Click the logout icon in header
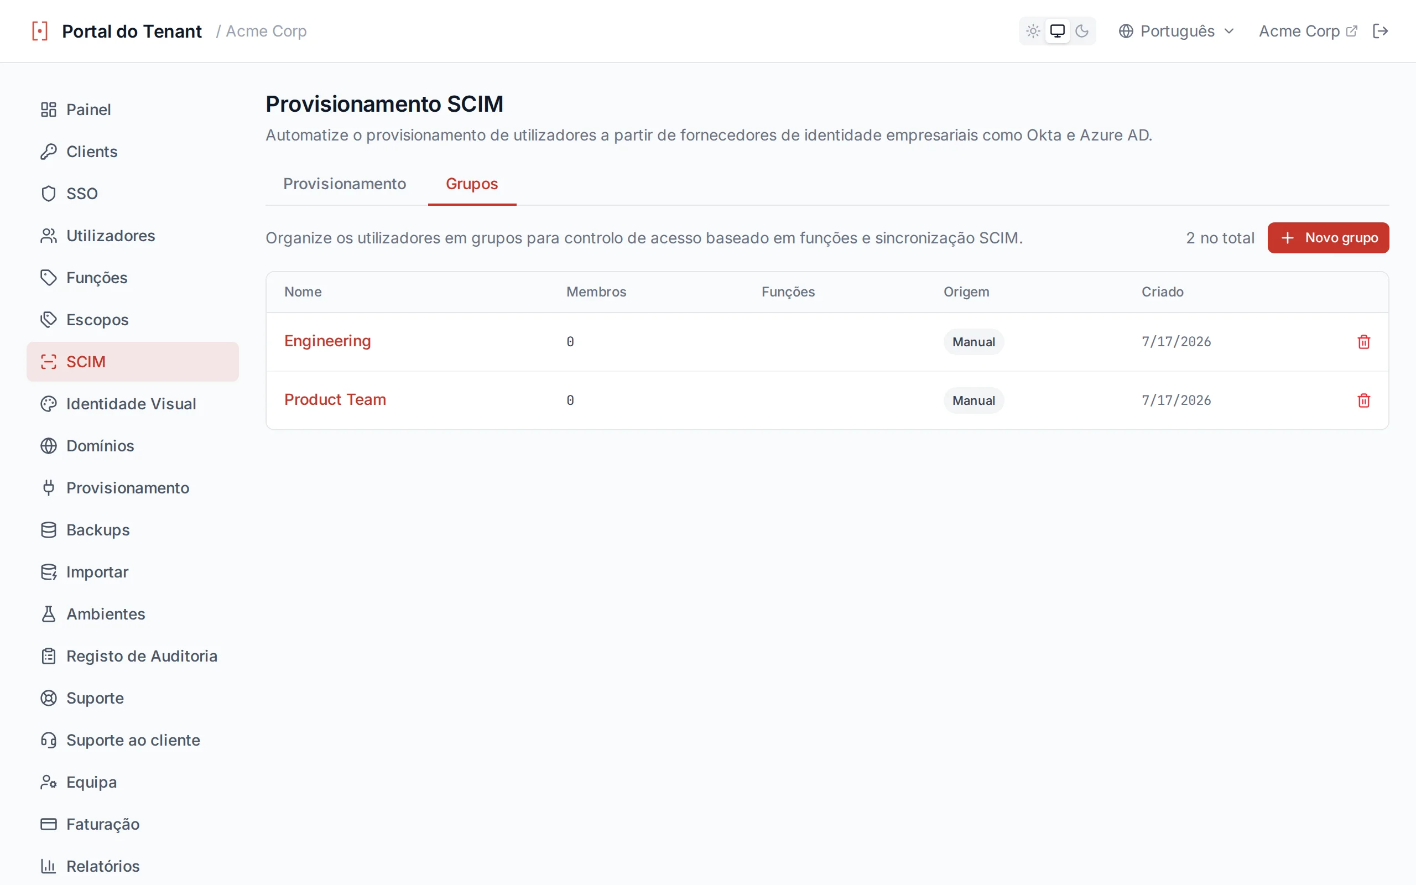Image resolution: width=1416 pixels, height=885 pixels. coord(1380,31)
